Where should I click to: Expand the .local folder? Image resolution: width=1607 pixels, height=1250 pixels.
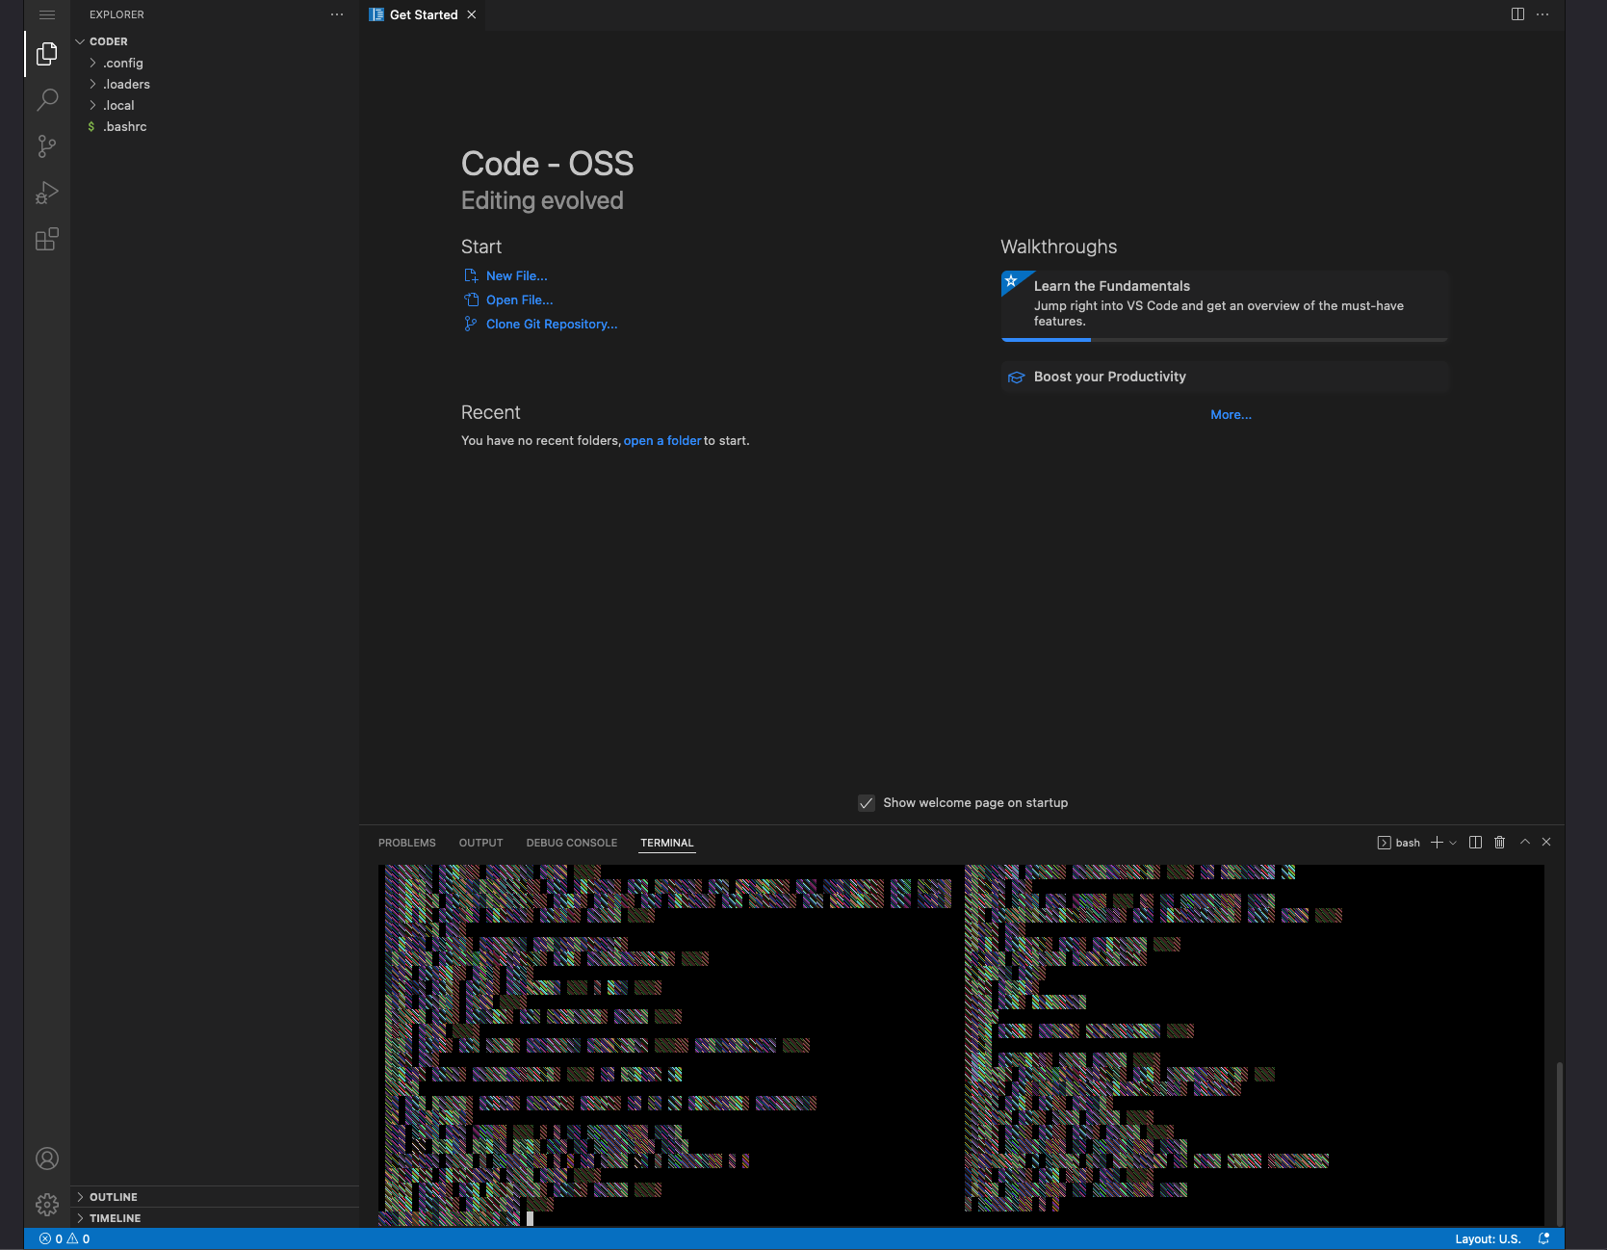[x=119, y=105]
